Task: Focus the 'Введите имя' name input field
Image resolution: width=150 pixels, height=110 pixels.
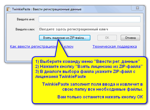Action: [x=90, y=19]
